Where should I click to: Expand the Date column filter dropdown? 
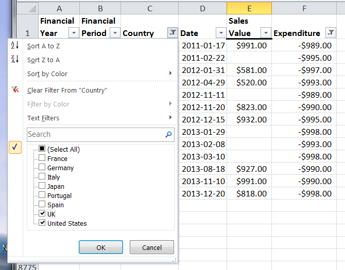pyautogui.click(x=220, y=33)
